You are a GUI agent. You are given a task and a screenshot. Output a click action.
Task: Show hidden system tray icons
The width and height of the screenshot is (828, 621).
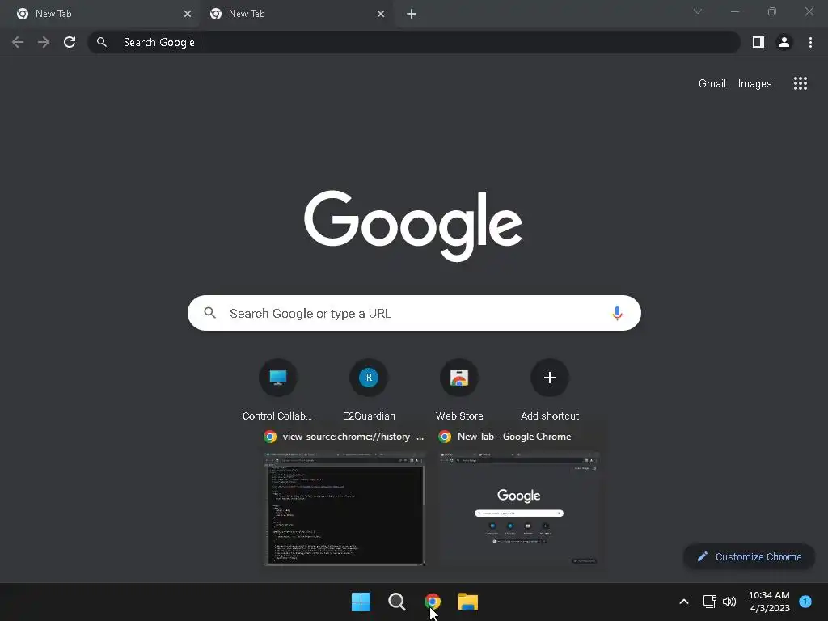click(684, 602)
